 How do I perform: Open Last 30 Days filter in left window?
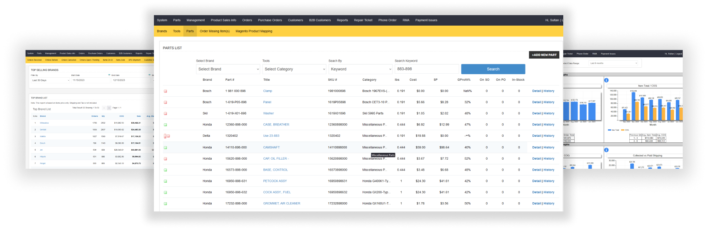[x=50, y=80]
